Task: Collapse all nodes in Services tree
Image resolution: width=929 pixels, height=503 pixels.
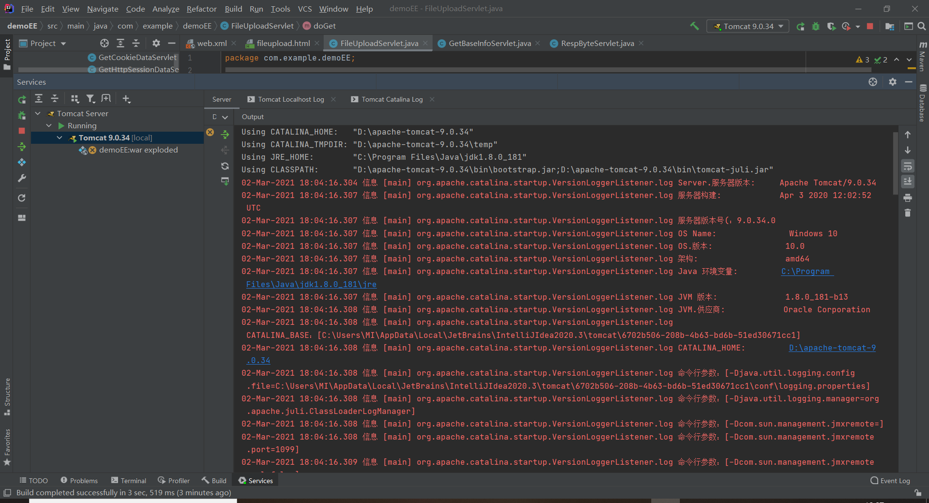Action: [55, 99]
